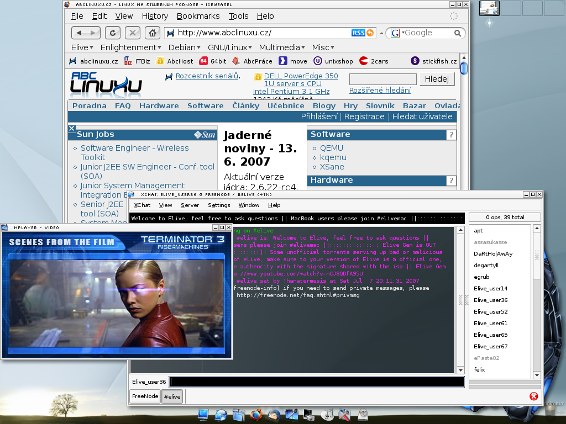This screenshot has height=424, width=566.
Task: Click the browser URL address bar
Action: pyautogui.click(x=263, y=33)
